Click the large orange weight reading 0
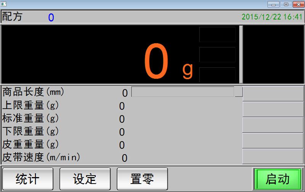The image size is (305, 192). coord(156,61)
